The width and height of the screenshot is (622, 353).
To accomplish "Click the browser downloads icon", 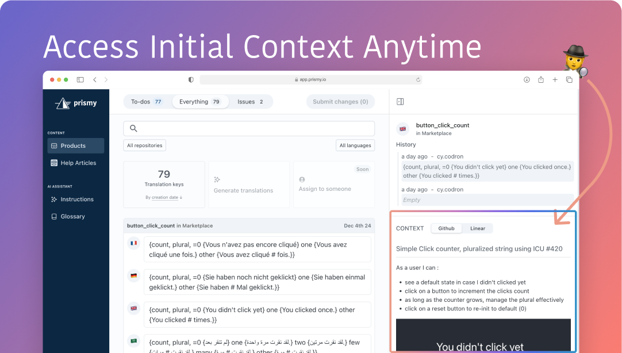I will (527, 80).
